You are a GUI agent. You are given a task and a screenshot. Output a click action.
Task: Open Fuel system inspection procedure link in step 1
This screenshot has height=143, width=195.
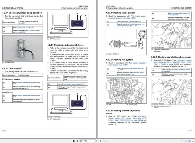tap(127, 64)
